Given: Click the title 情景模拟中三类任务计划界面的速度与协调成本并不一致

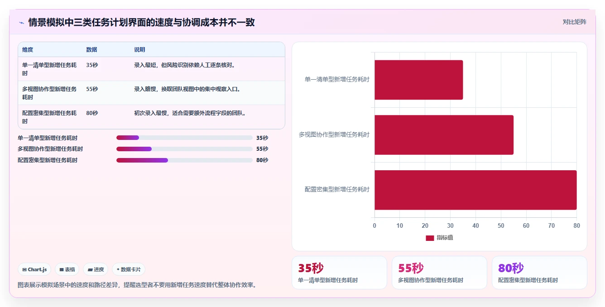Looking at the screenshot, I should pyautogui.click(x=141, y=22).
